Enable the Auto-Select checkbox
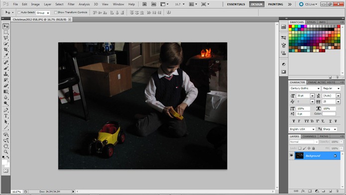Screen dimensions: 346x195 coord(19,12)
